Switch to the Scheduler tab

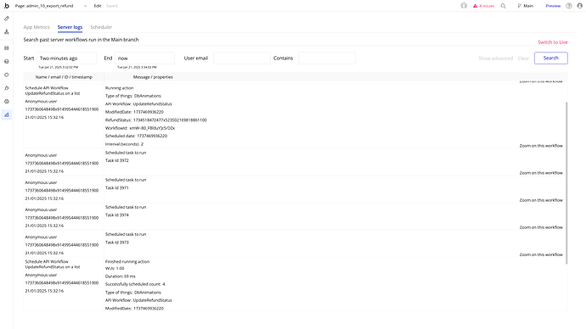click(x=101, y=27)
